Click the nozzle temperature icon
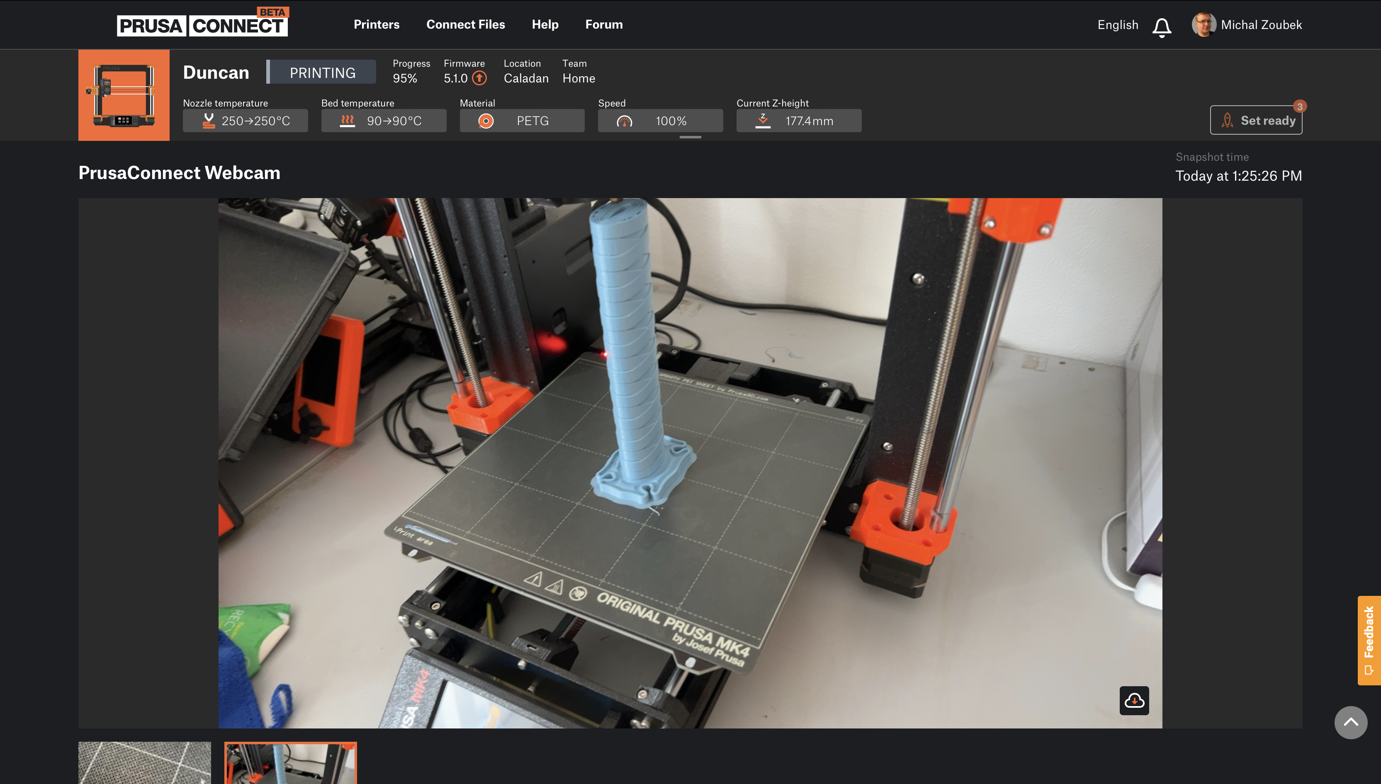 click(x=208, y=121)
